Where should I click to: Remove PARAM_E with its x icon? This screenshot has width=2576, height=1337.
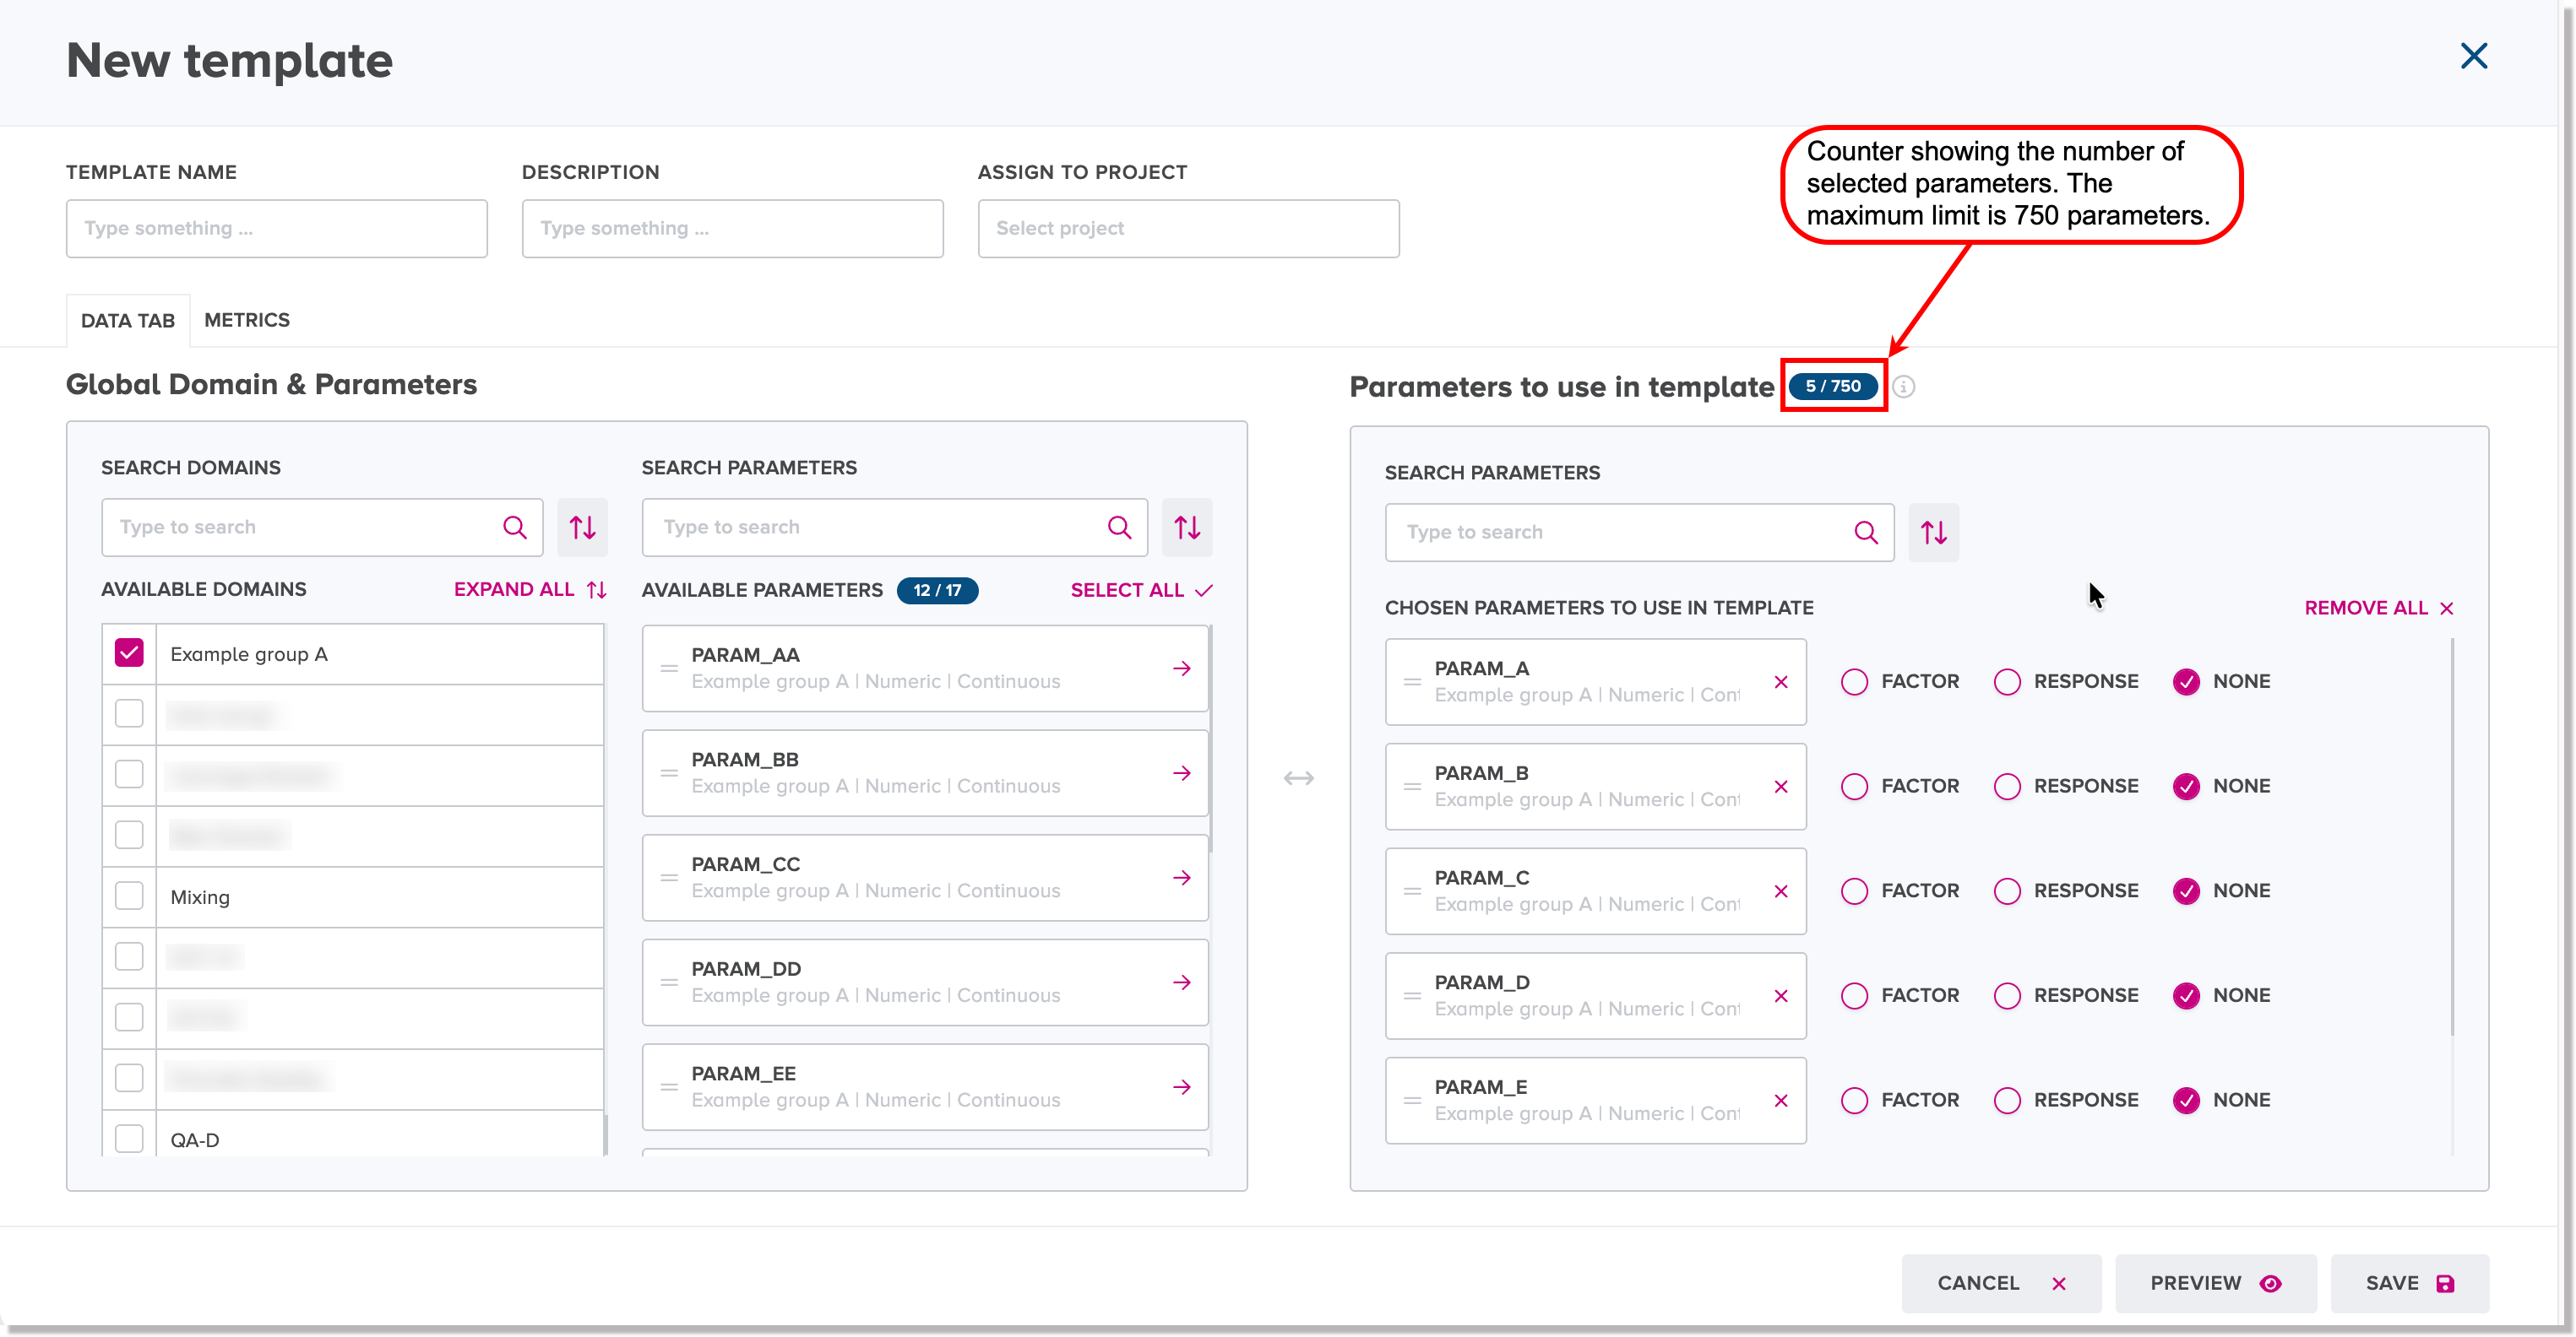(1780, 1100)
